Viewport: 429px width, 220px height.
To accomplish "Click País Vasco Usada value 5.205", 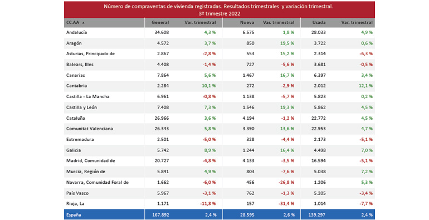I will [320, 193].
